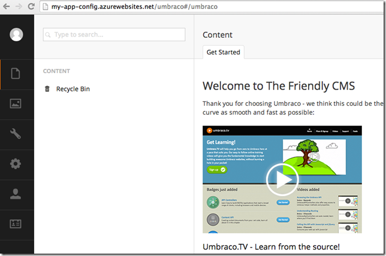
Task: Click the green Sign up button in video
Action: click(217, 169)
